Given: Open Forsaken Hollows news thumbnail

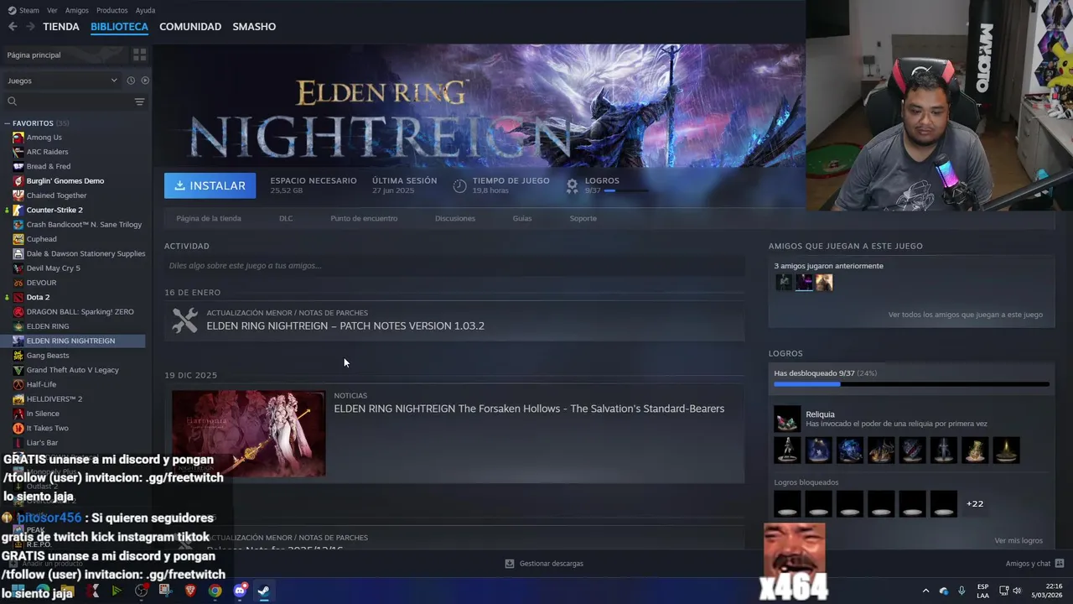Looking at the screenshot, I should tap(248, 433).
